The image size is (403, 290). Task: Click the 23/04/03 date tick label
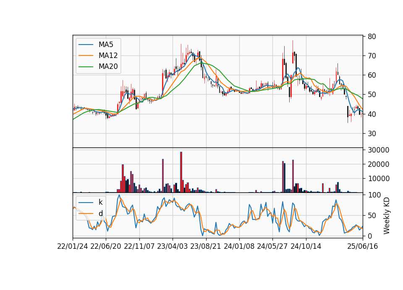(173, 246)
